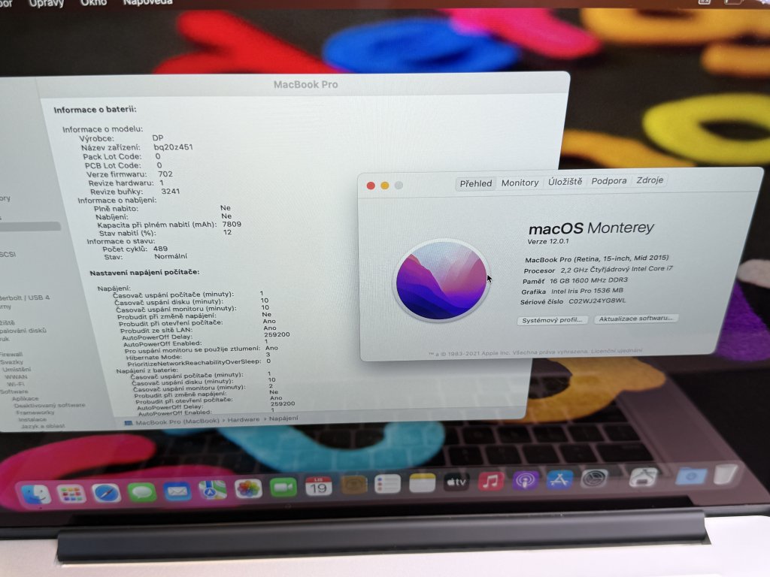Click the 'Verze 12.0.1' text
The width and height of the screenshot is (770, 577).
click(548, 241)
